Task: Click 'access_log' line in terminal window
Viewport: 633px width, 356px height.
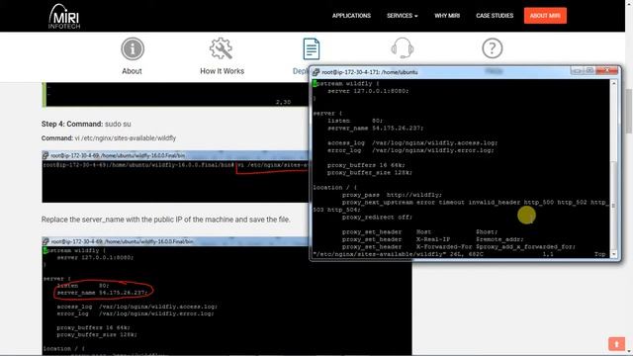Action: pyautogui.click(x=412, y=142)
